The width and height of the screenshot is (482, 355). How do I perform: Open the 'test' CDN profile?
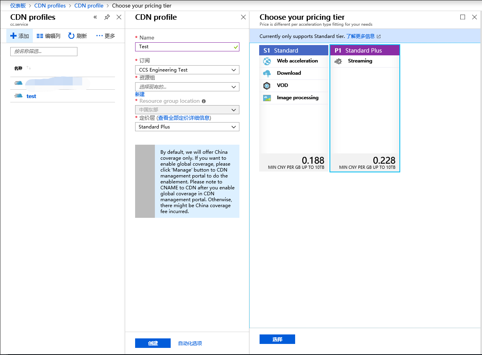pos(31,96)
